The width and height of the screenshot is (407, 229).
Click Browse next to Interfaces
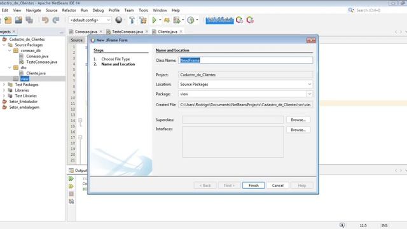pyautogui.click(x=298, y=130)
